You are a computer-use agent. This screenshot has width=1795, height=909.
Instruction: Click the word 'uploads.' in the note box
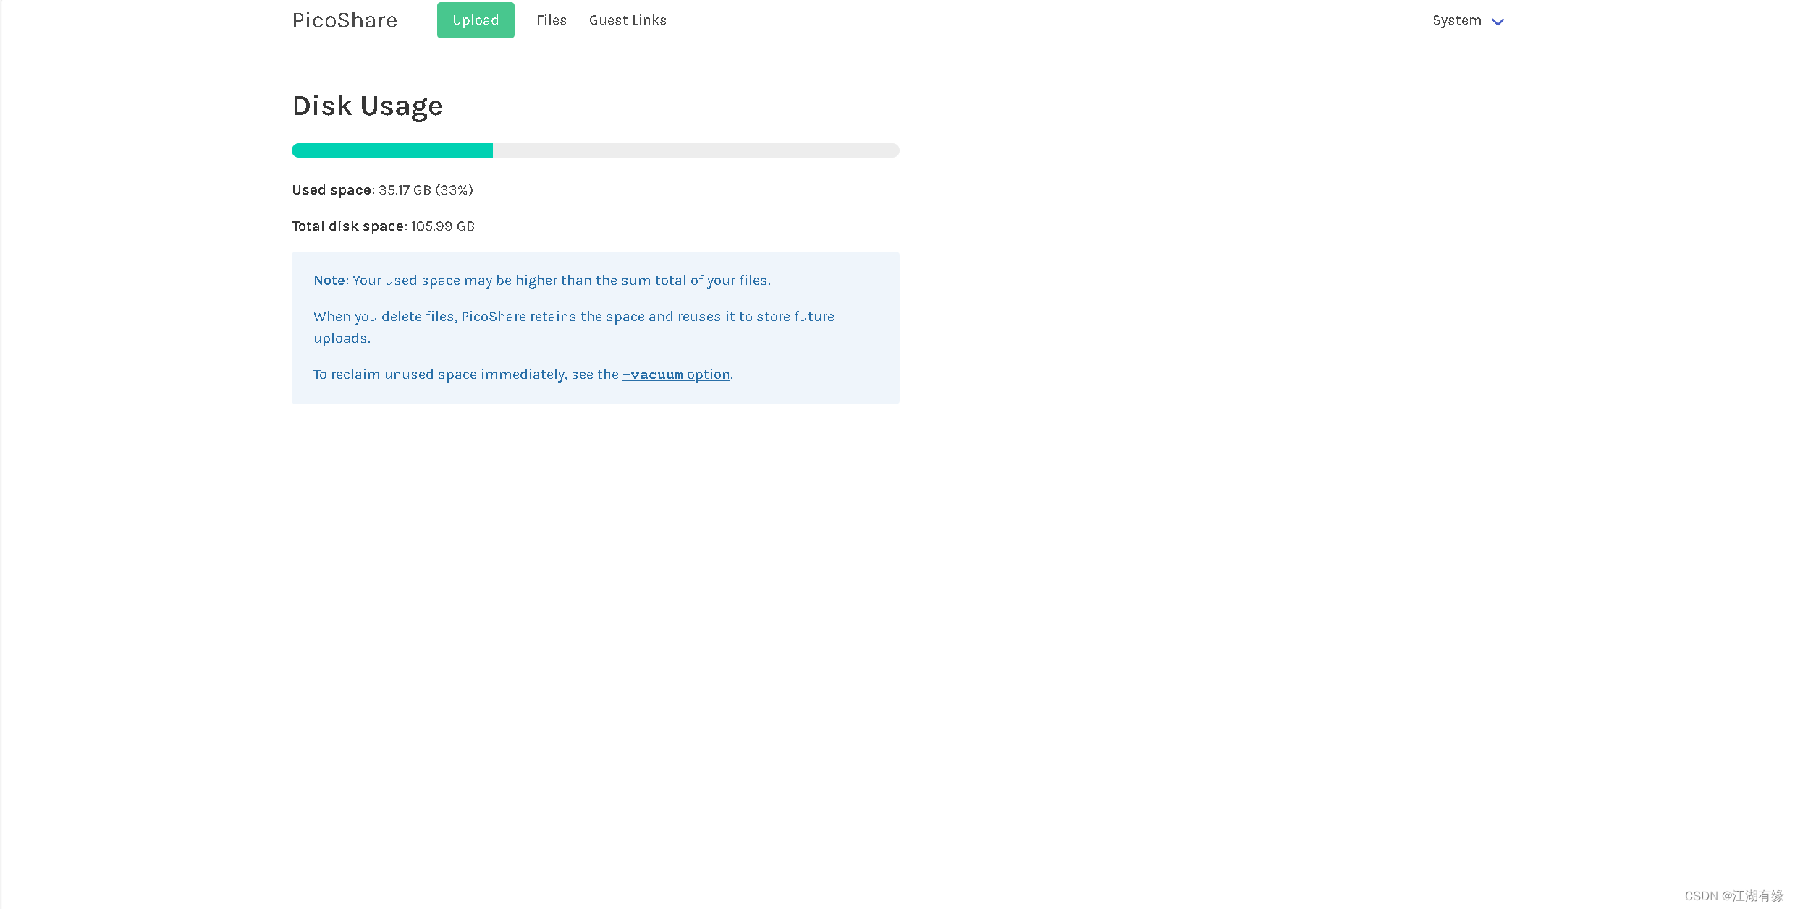[x=342, y=338]
